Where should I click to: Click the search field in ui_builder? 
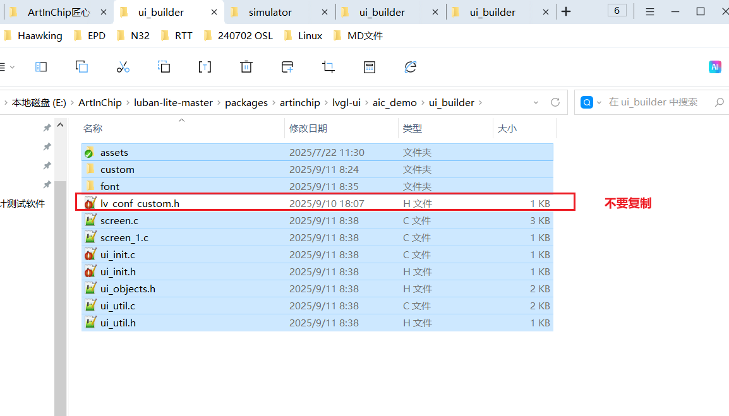pos(653,102)
